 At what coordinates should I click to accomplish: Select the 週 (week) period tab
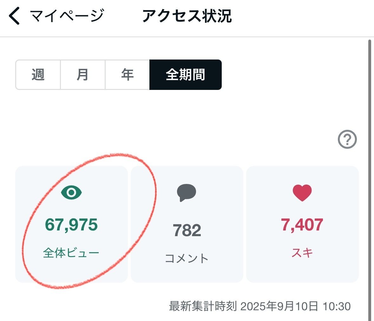point(38,75)
